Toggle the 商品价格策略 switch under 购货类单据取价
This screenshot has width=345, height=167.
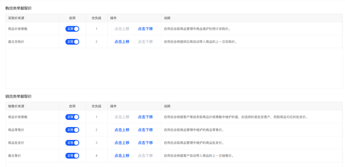[72, 29]
